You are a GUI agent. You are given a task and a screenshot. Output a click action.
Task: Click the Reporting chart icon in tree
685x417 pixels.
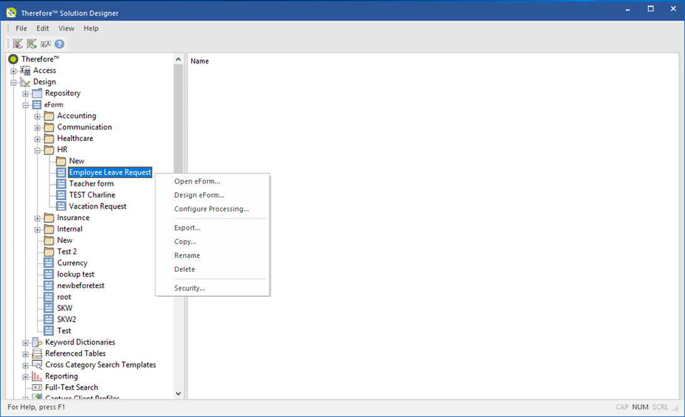tap(38, 375)
